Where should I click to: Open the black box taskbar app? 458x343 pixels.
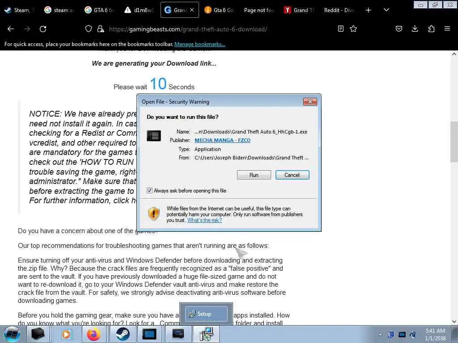coord(38,334)
